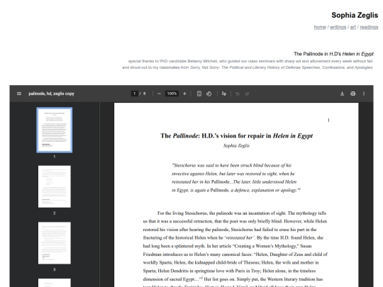Screen dimensions: 383x287
Task: Click the redo arrow icon
Action: coord(247,94)
